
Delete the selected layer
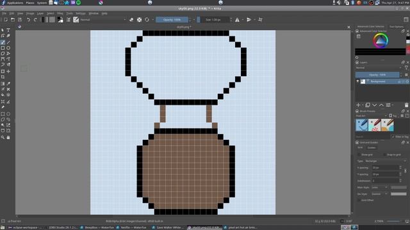click(x=406, y=105)
